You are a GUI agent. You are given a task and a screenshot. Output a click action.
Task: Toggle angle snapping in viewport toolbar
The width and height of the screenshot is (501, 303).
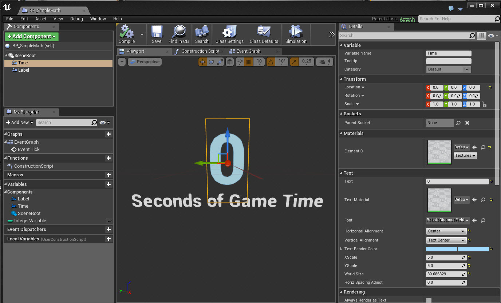[x=271, y=62]
